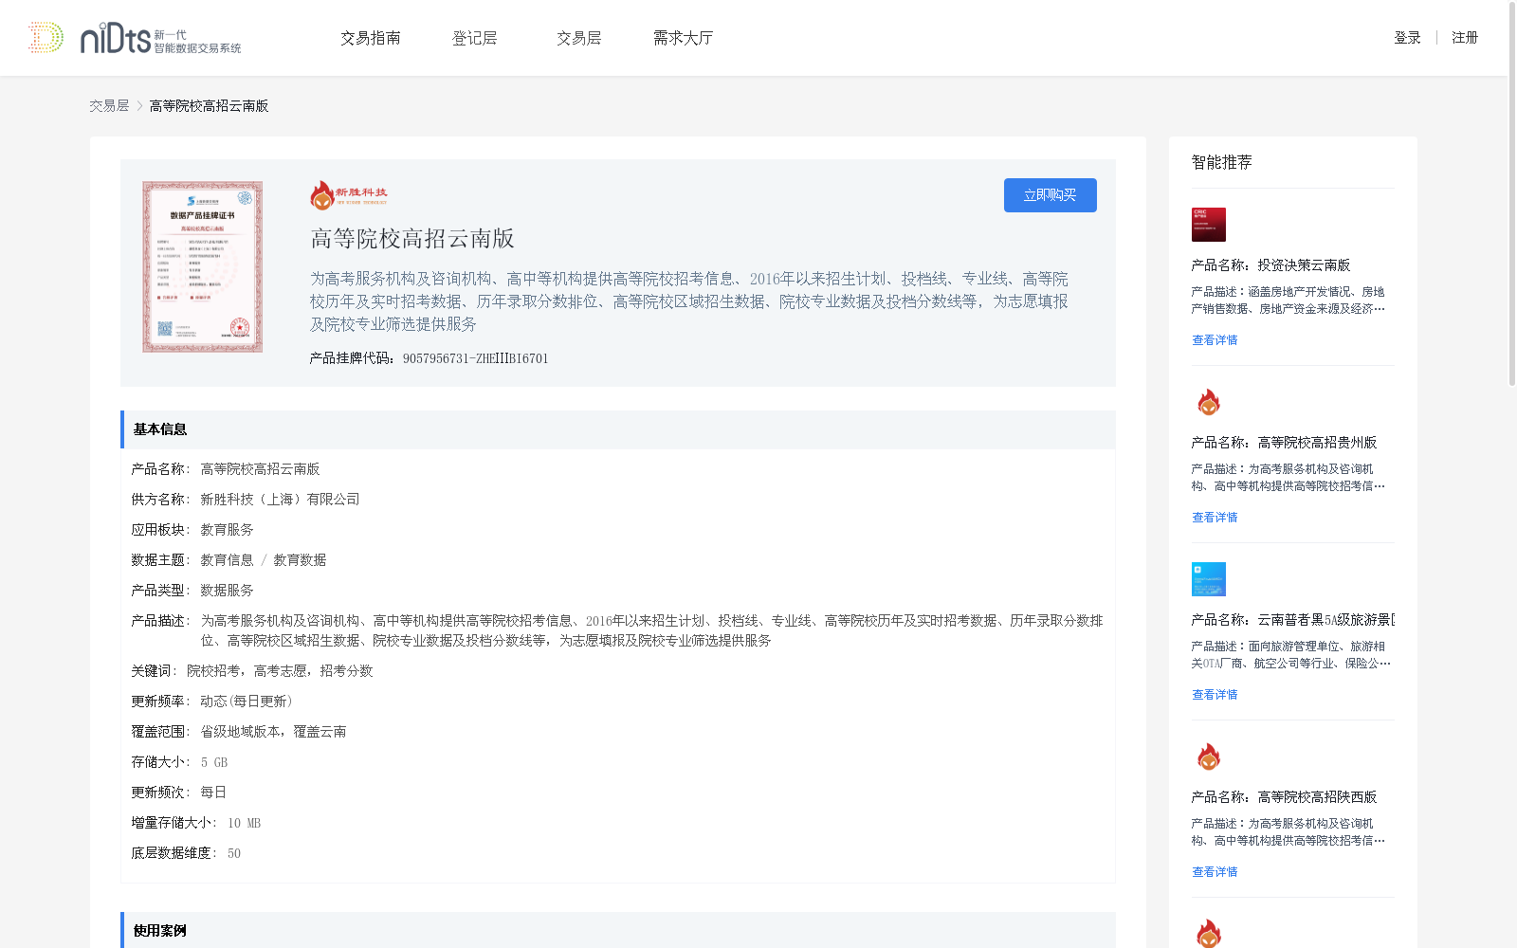Click the 立即购买 button

point(1051,195)
